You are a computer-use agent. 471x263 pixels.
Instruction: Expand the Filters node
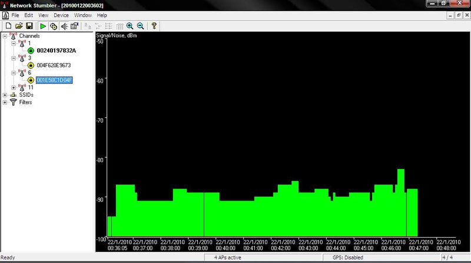pyautogui.click(x=5, y=103)
